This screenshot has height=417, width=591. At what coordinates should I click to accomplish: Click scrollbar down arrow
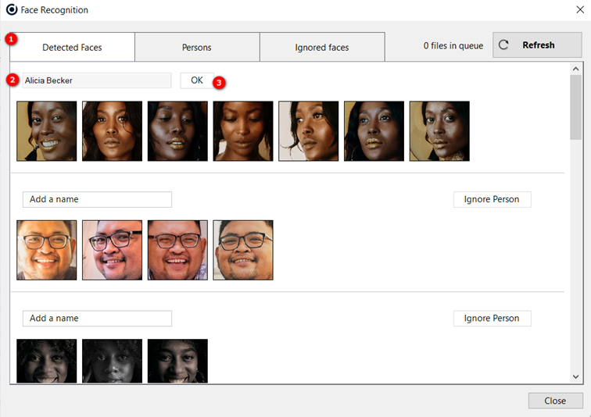click(575, 376)
